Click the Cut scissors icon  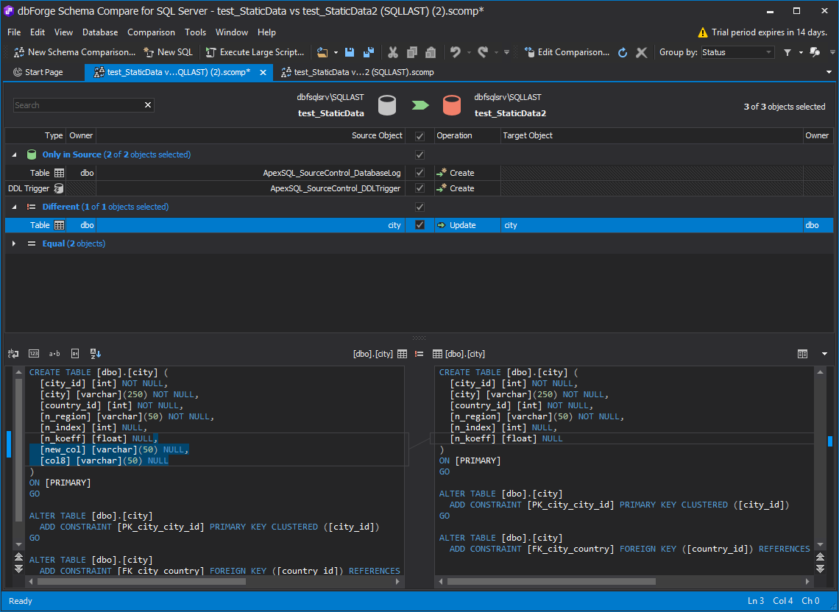[393, 52]
